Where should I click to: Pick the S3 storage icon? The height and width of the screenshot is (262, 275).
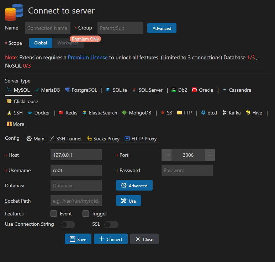click(163, 112)
